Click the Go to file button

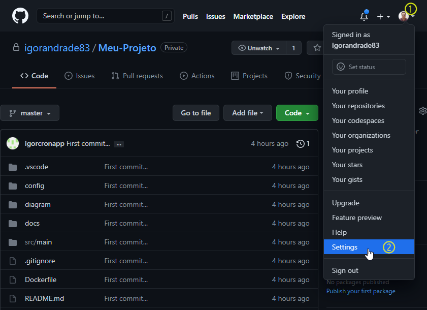tap(196, 113)
